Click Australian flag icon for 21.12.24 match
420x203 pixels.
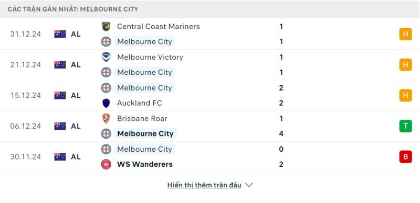point(60,65)
